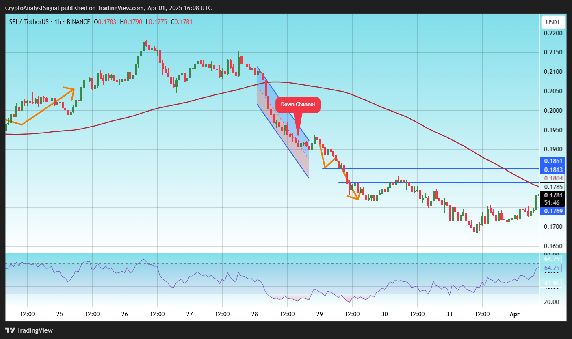This screenshot has height=339, width=572.
Task: Click the black 0.1781 current price label
Action: pos(553,195)
